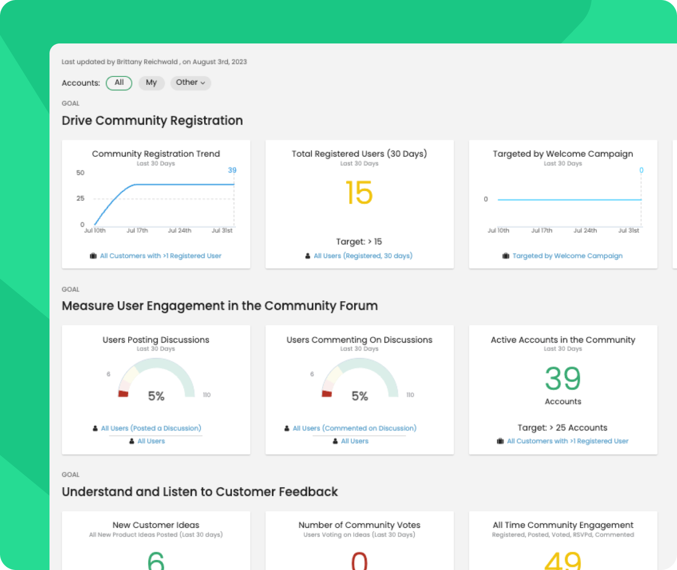Select the My accounts filter
This screenshot has height=570, width=677.
(x=152, y=83)
